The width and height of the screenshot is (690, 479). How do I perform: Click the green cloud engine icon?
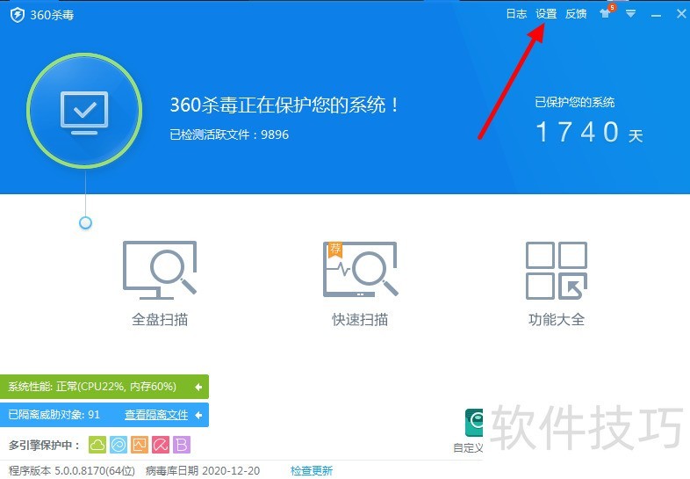click(97, 445)
